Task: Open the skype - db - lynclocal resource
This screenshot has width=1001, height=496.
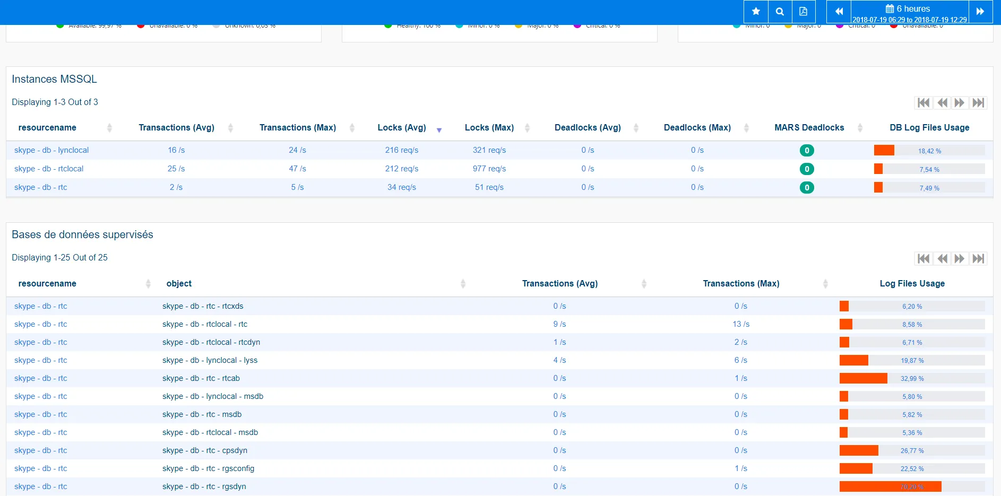Action: pos(51,150)
